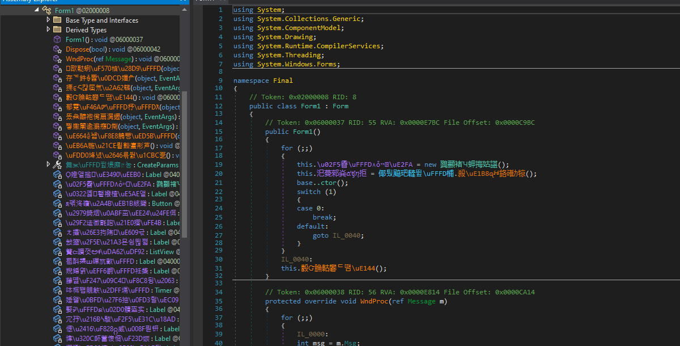680x346 pixels.
Task: Click the Base Type and Interfaces folder icon
Action: (x=57, y=20)
